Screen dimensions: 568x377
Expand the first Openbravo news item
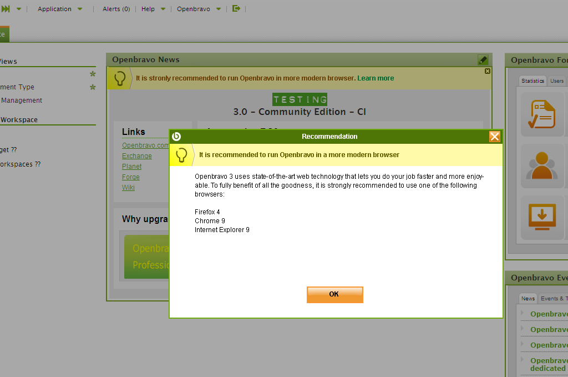(523, 313)
